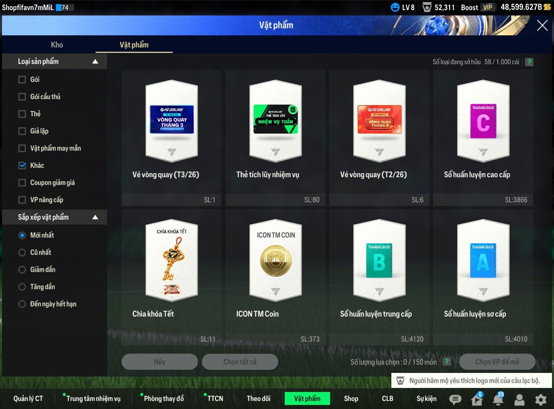Image resolution: width=554 pixels, height=409 pixels.
Task: Collapse the Loại sản phẩm section
Action: click(x=95, y=62)
